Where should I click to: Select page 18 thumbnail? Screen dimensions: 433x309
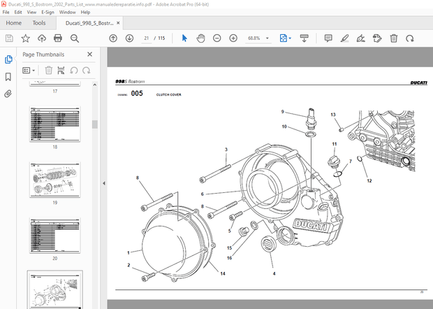[55, 124]
